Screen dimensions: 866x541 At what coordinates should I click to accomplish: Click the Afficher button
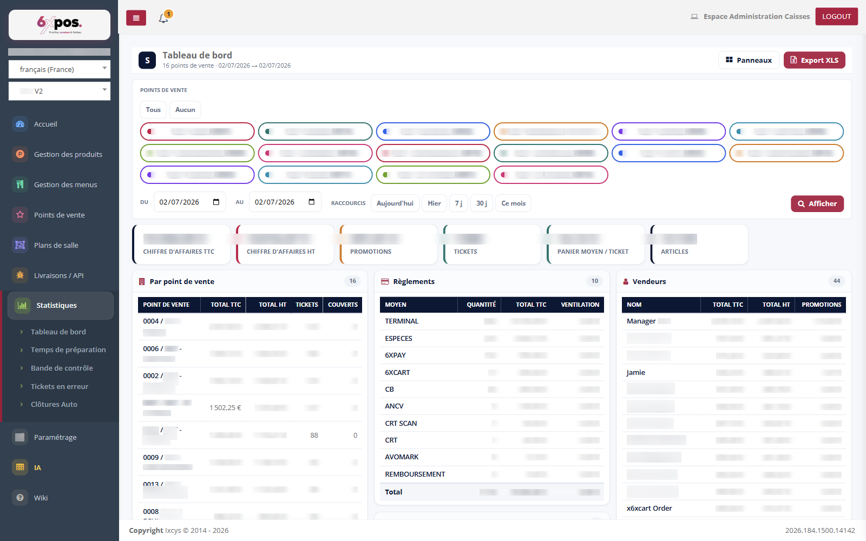click(817, 203)
